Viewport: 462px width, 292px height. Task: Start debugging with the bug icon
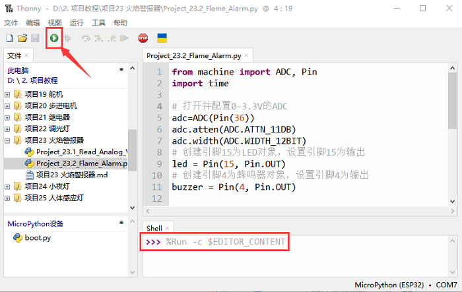click(x=67, y=38)
